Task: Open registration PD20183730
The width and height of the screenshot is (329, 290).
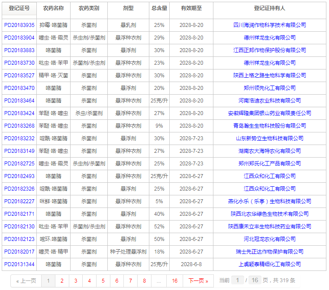Action: [19, 63]
